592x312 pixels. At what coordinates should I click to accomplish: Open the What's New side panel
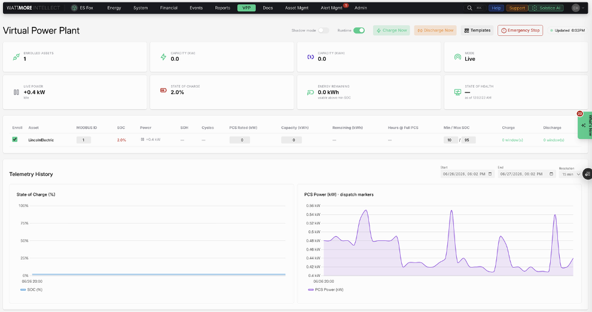[x=585, y=126]
